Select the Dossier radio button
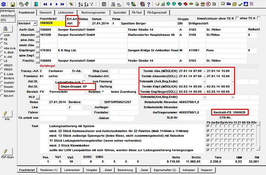266x175 pixels. coord(2,87)
